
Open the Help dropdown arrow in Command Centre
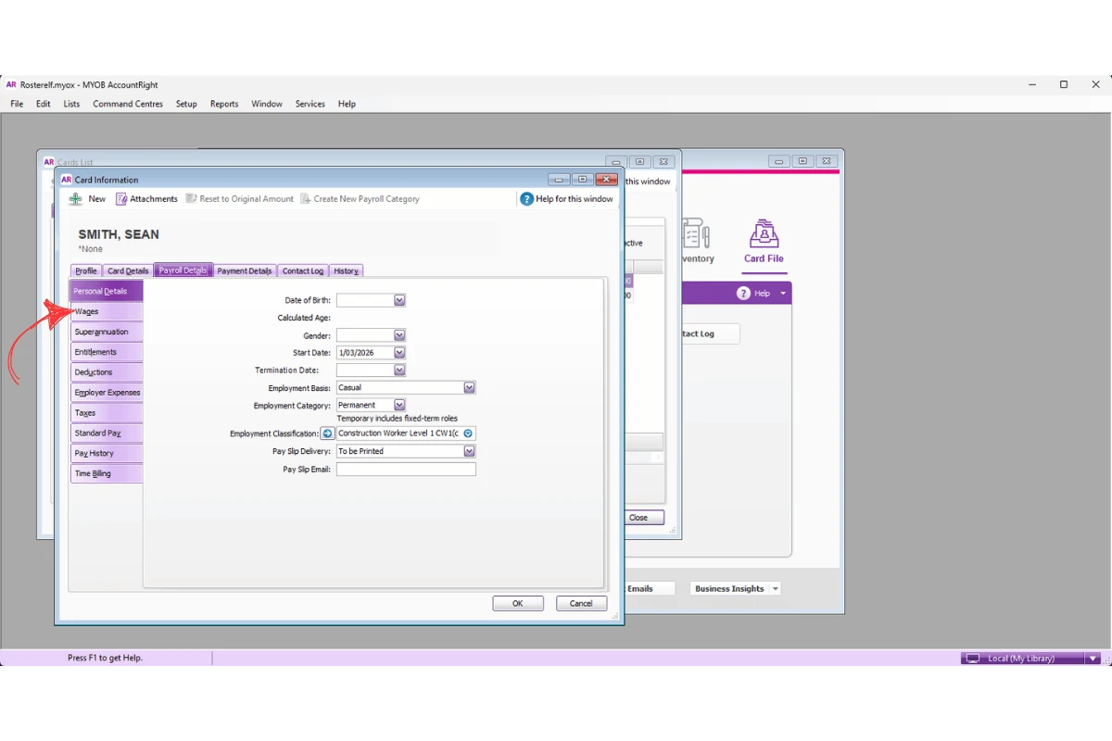tap(783, 294)
